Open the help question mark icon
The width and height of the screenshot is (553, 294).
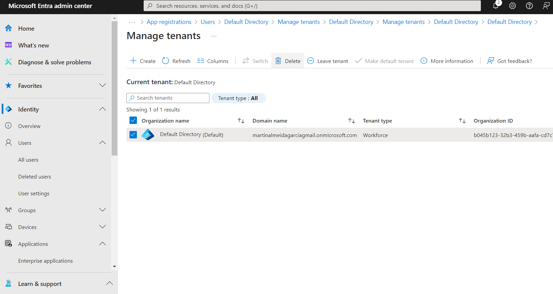pyautogui.click(x=529, y=6)
